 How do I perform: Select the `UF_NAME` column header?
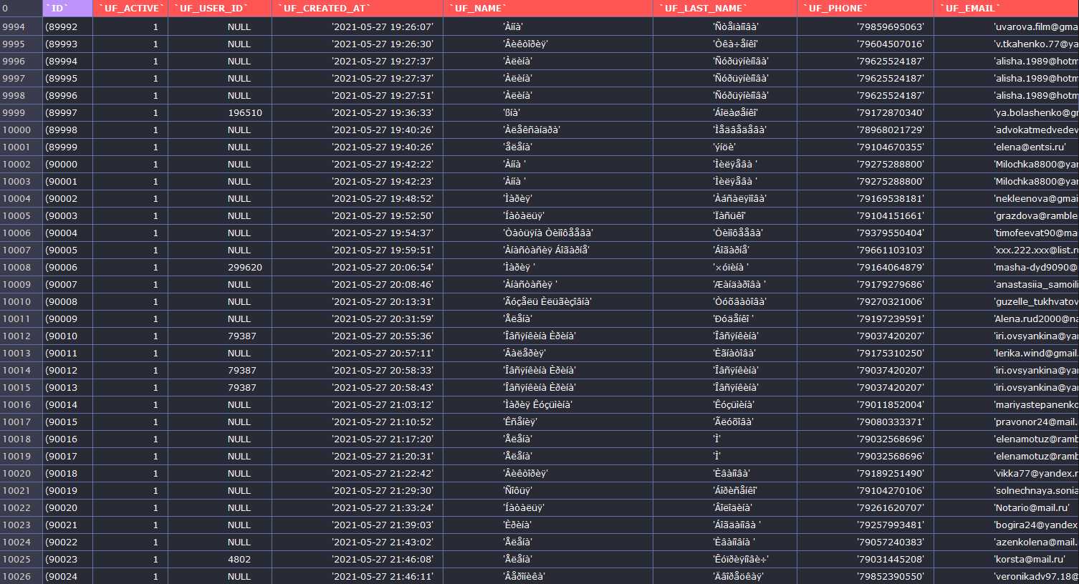tap(548, 9)
